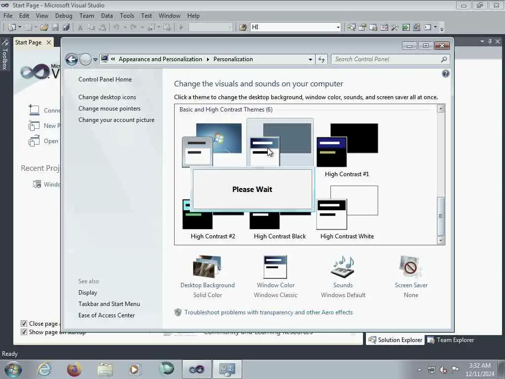The height and width of the screenshot is (379, 505).
Task: Click the Navigate Forward toolbar icon
Action: click(167, 28)
